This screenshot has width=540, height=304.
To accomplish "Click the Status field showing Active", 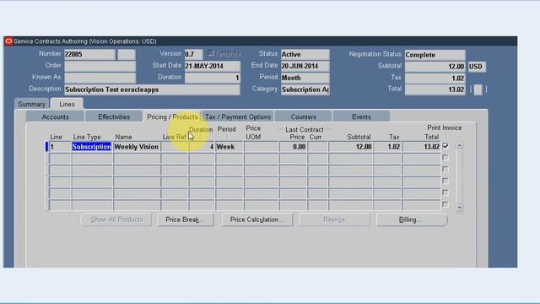I will pyautogui.click(x=305, y=54).
